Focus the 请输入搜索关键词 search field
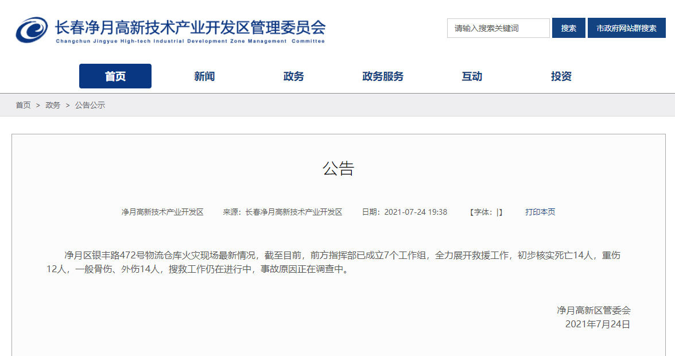675x356 pixels. (498, 28)
